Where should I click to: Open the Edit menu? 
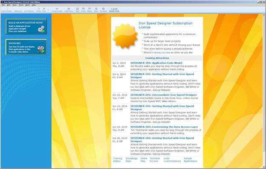(9, 5)
